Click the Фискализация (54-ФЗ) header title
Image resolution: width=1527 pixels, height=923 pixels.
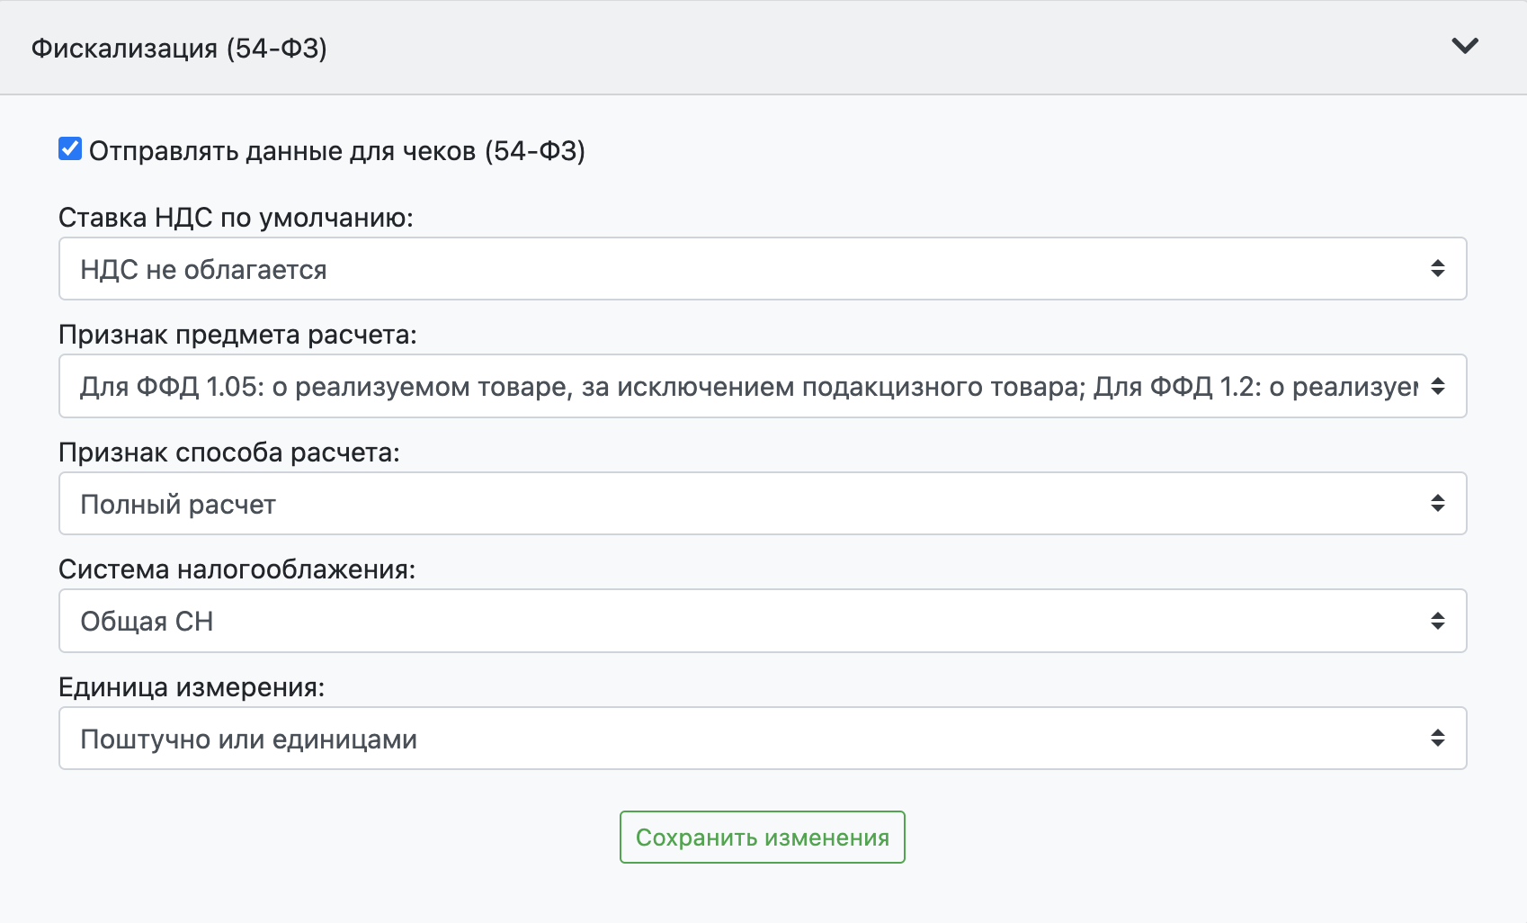coord(179,48)
